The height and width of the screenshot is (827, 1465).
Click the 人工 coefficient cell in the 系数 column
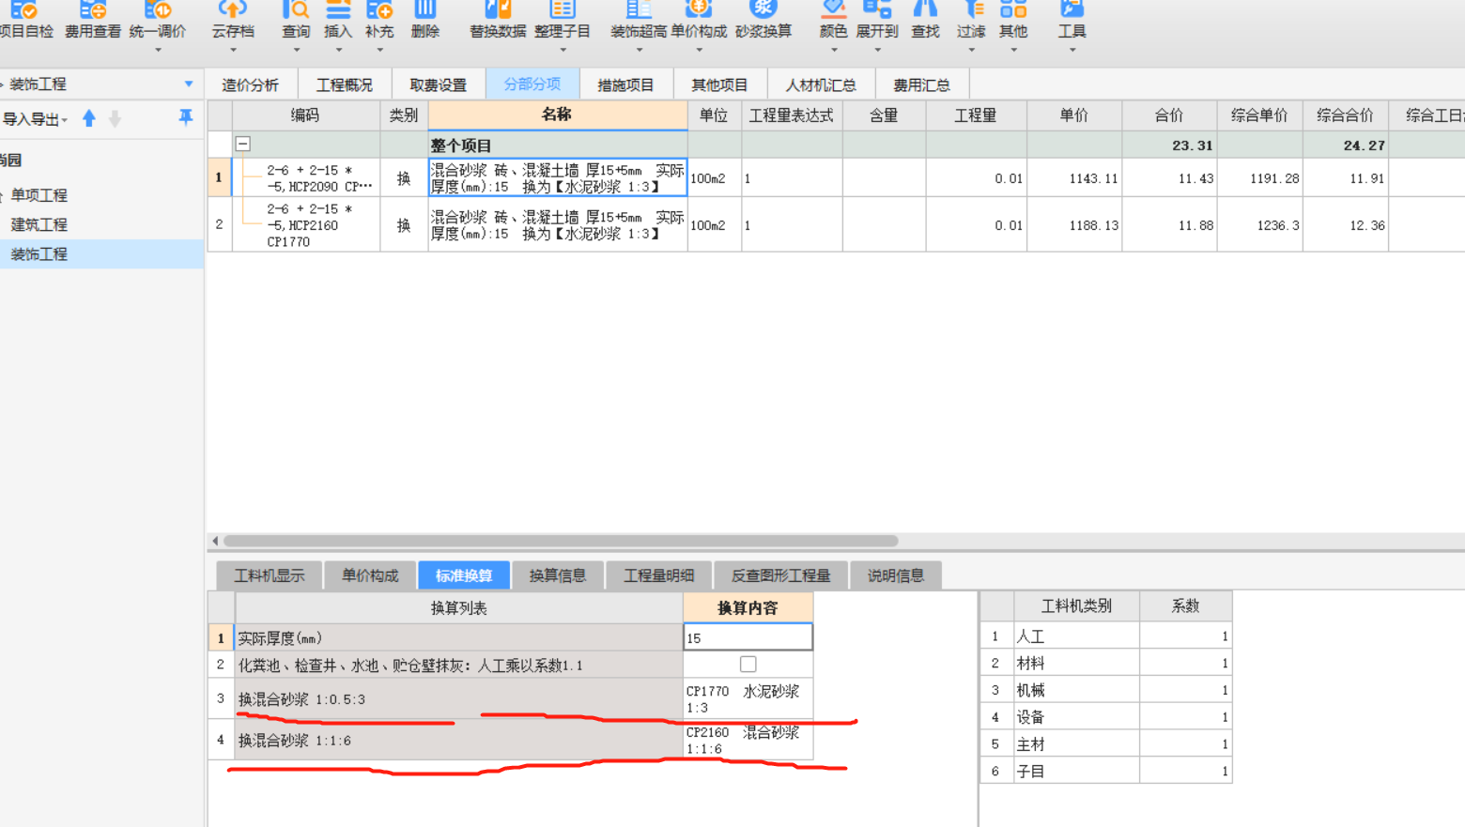[x=1185, y=636]
